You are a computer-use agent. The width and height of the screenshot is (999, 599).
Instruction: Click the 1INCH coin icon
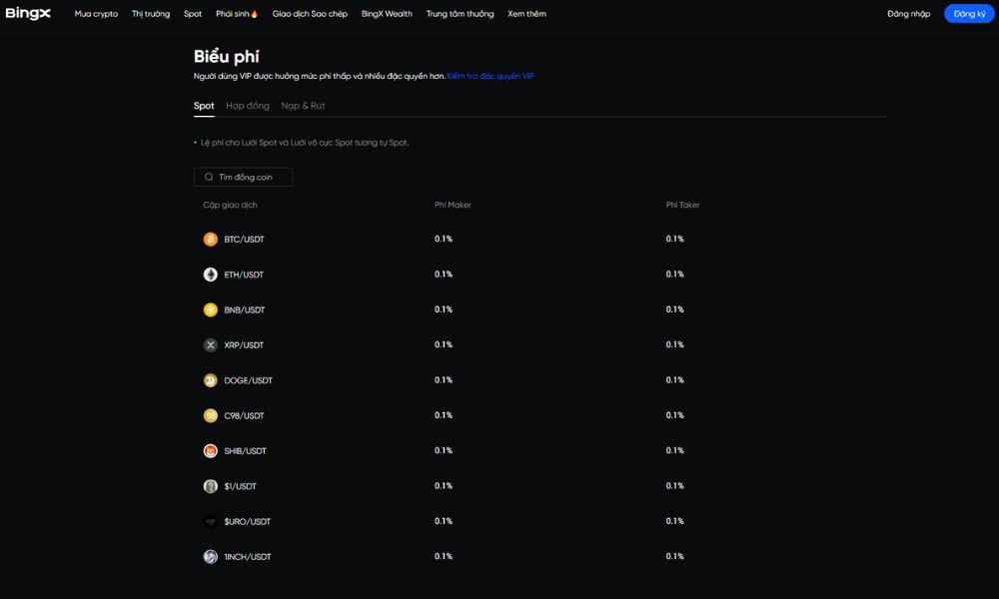[210, 557]
